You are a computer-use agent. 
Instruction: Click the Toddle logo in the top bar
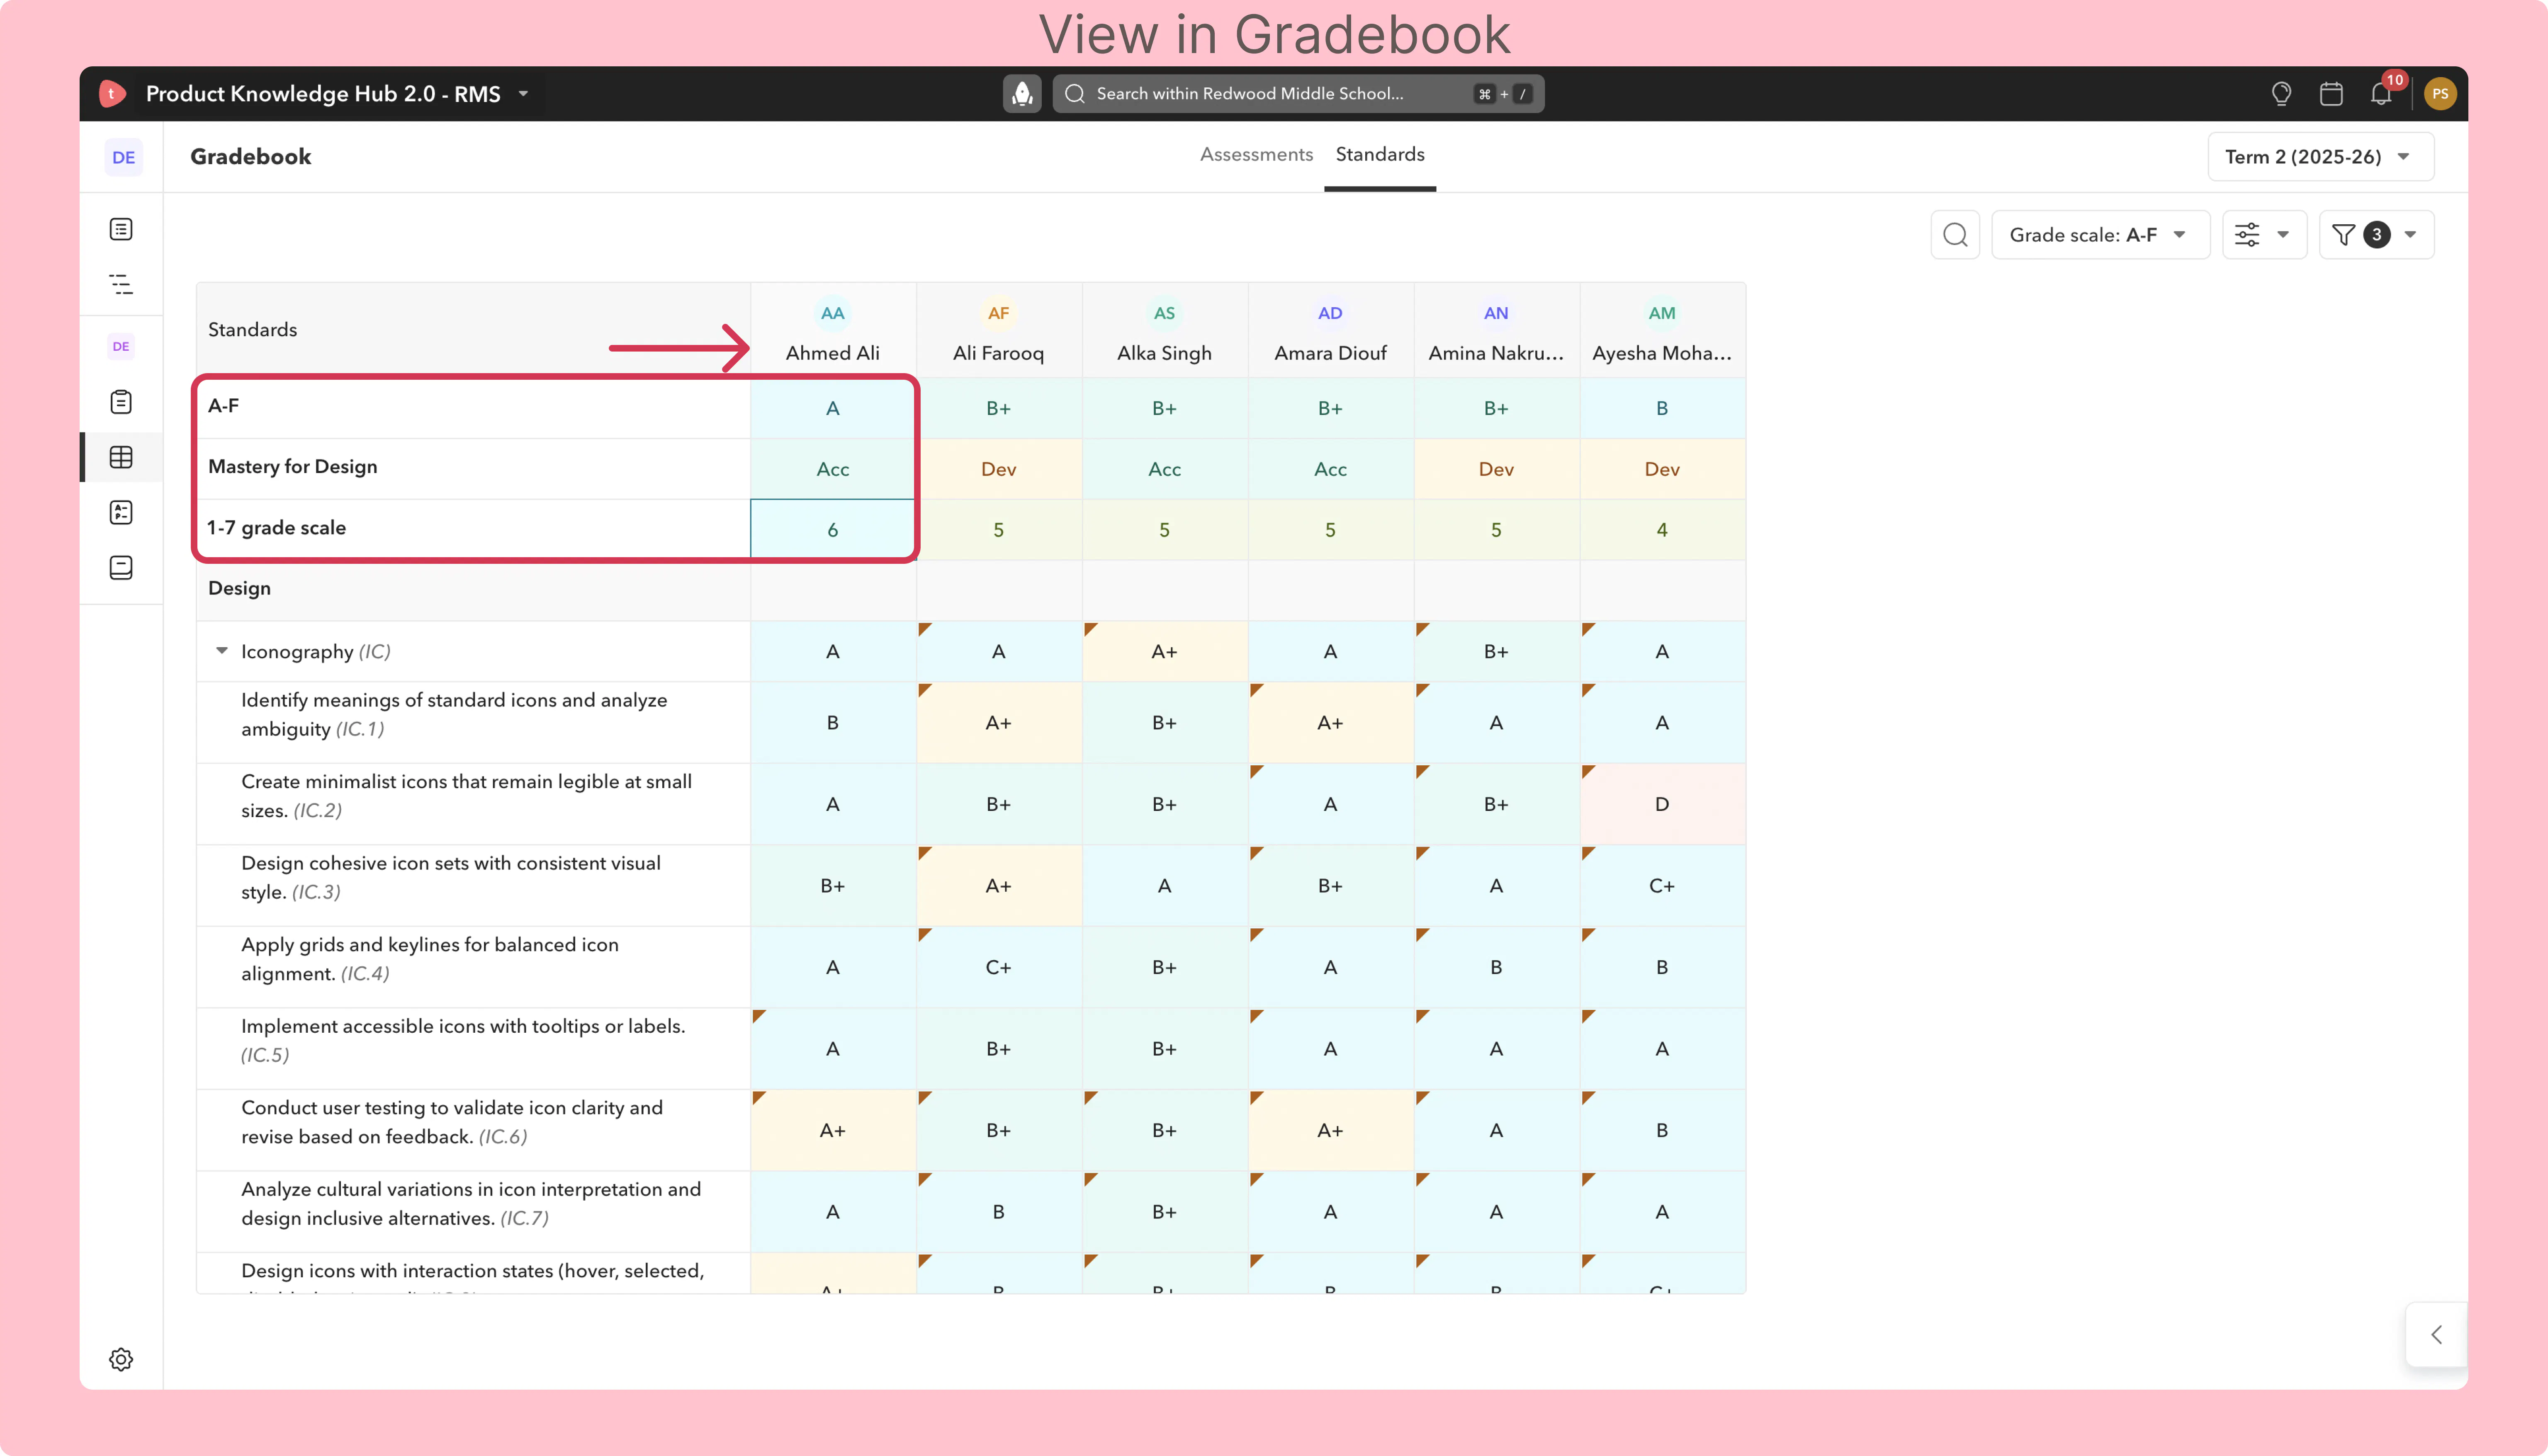pos(112,94)
